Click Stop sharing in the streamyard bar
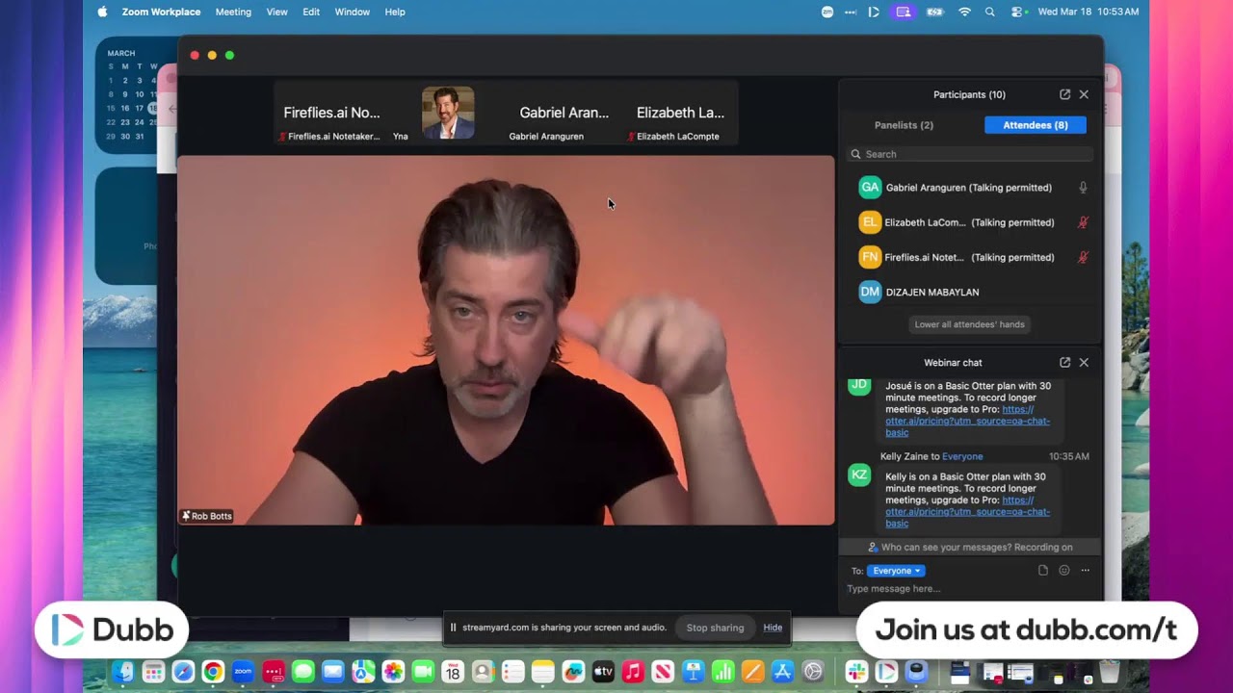1233x693 pixels. (715, 628)
